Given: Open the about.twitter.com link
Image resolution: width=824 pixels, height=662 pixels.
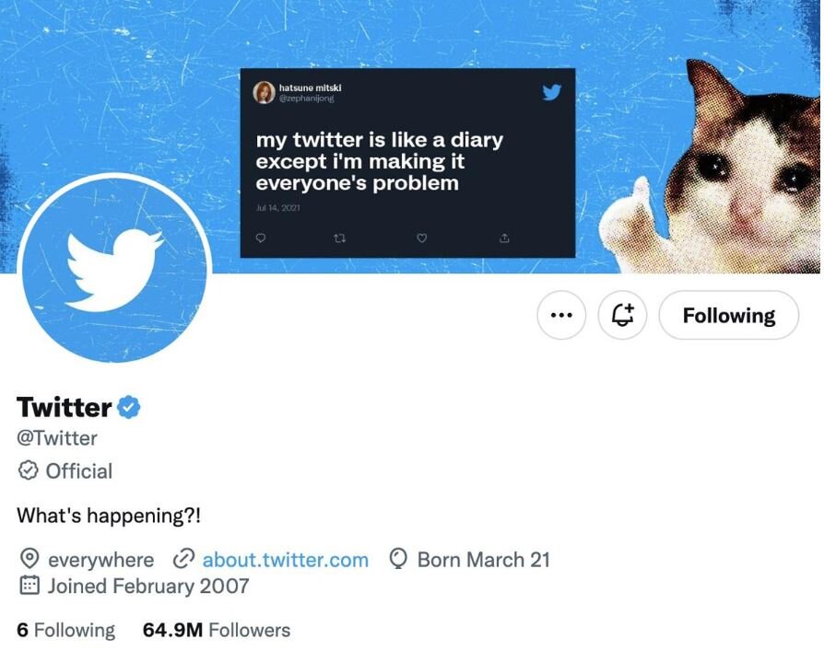Looking at the screenshot, I should click(285, 560).
